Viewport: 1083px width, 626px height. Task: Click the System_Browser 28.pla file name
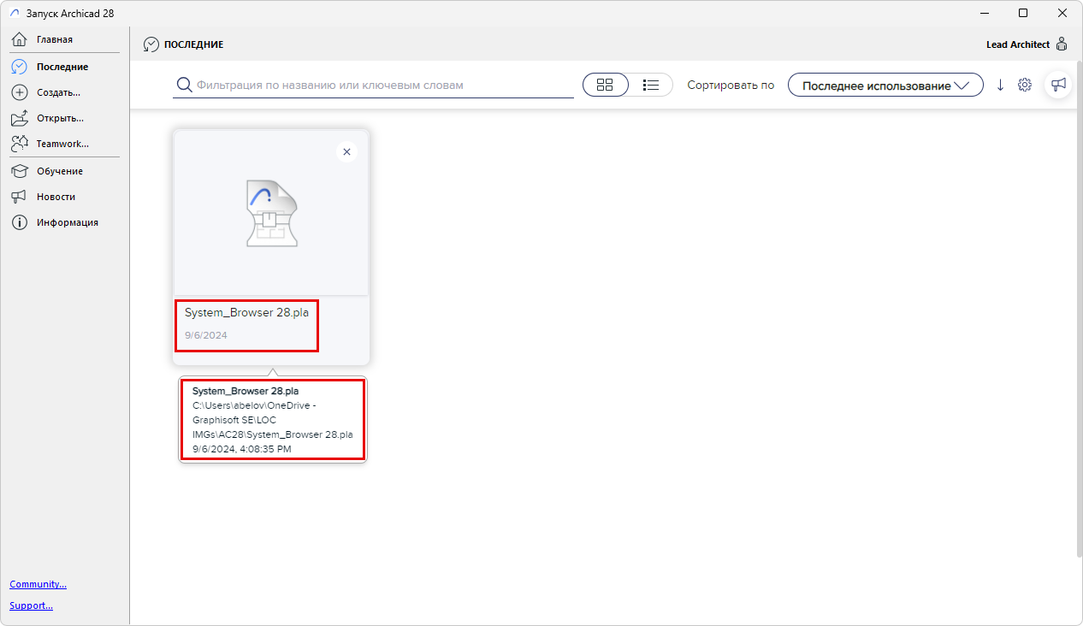click(x=246, y=313)
